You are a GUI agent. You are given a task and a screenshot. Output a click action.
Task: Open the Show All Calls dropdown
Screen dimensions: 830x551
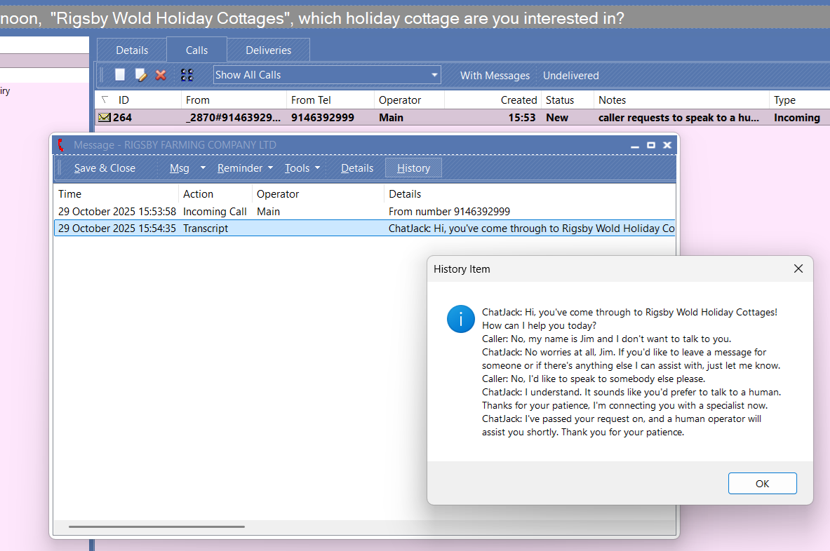tap(434, 75)
